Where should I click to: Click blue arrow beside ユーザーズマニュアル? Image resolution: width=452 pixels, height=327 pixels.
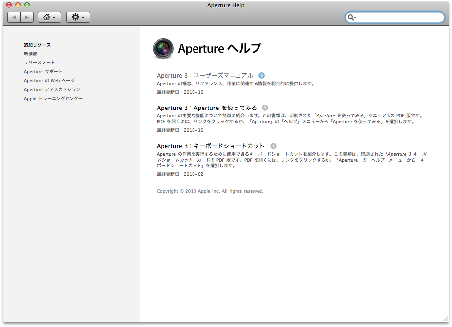262,76
